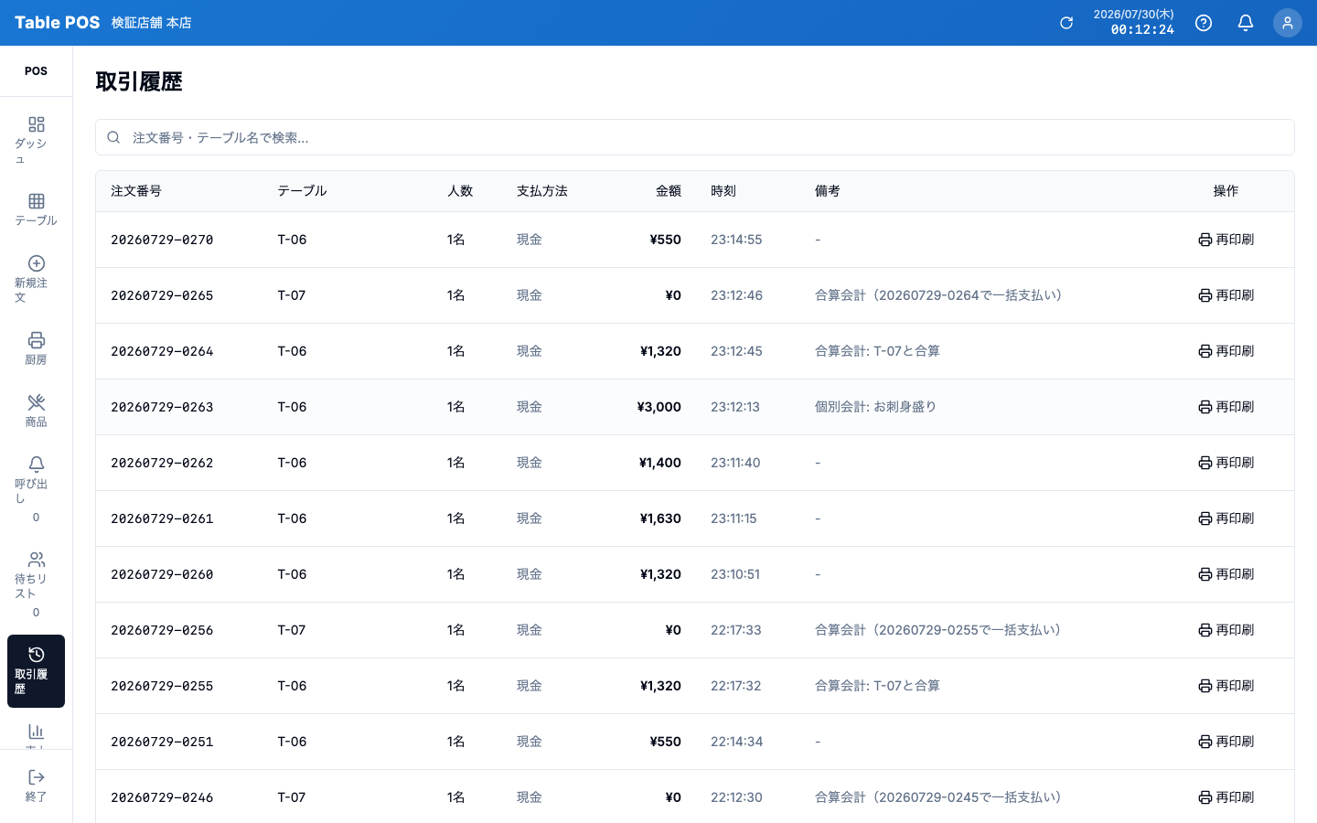Reprint order 20260729-0264
The width and height of the screenshot is (1317, 823).
point(1226,351)
